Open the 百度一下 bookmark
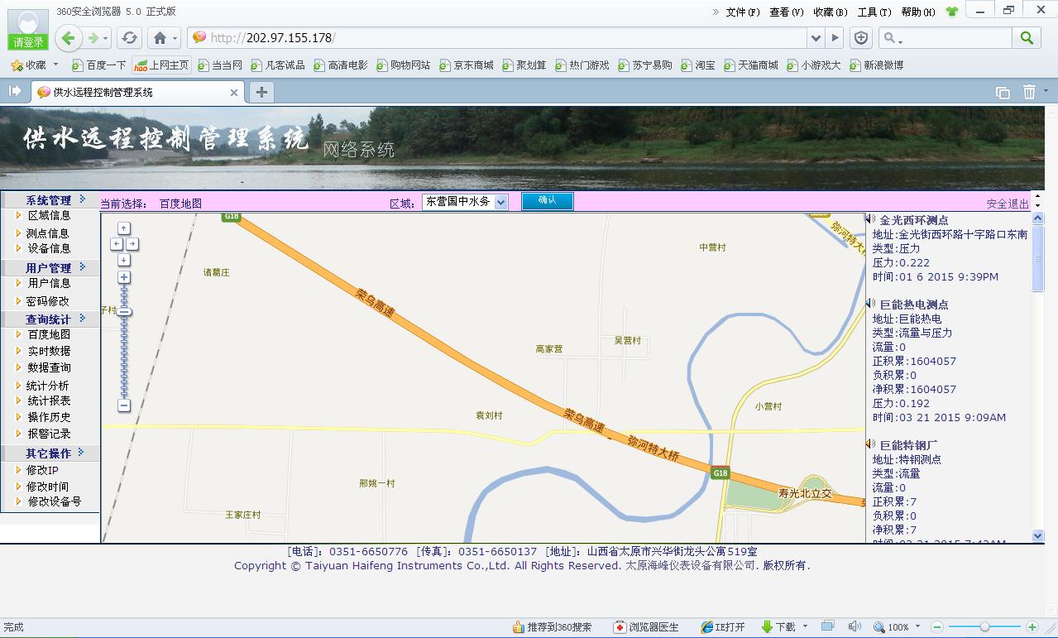This screenshot has width=1058, height=638. (99, 65)
